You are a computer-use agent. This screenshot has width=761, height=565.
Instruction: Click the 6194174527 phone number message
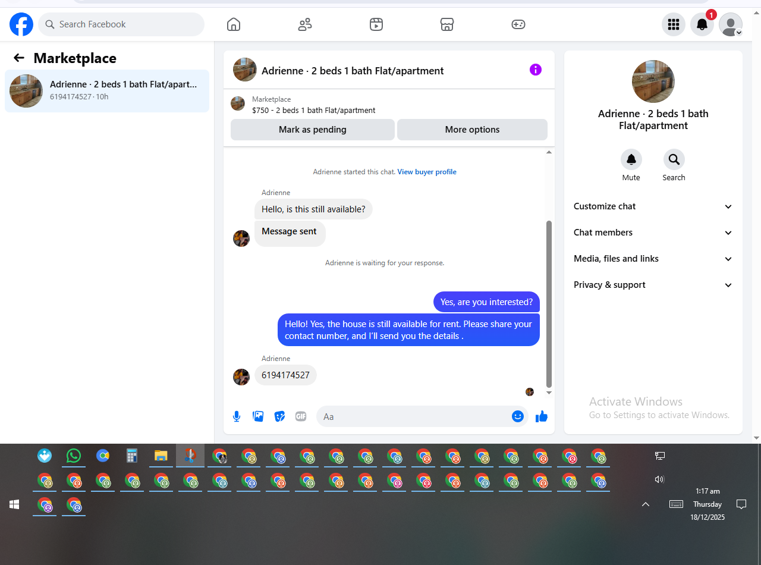click(285, 375)
